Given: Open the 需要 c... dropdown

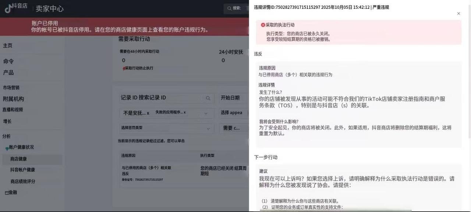Looking at the screenshot, I should [234, 128].
